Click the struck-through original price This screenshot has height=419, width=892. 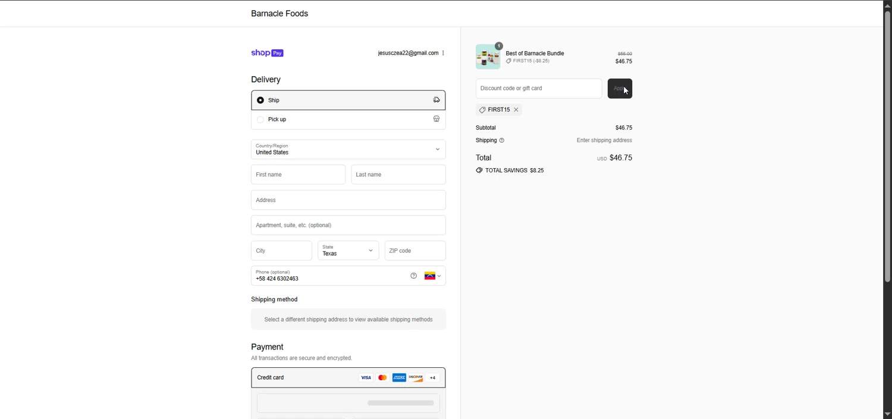click(x=624, y=53)
